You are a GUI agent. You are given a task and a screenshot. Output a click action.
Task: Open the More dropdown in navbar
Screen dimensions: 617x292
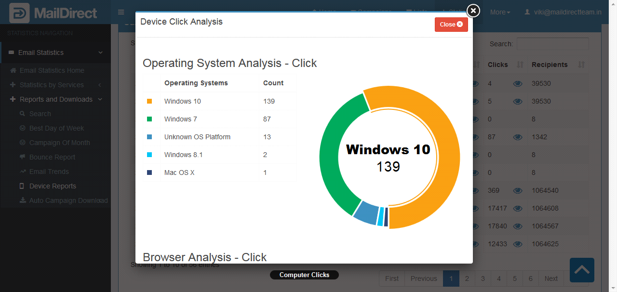pos(500,12)
